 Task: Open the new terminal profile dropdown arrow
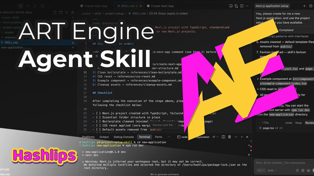[x=218, y=137]
